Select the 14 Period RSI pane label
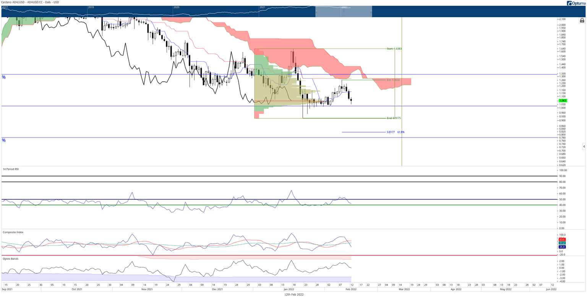Image resolution: width=587 pixels, height=299 pixels. pos(11,169)
